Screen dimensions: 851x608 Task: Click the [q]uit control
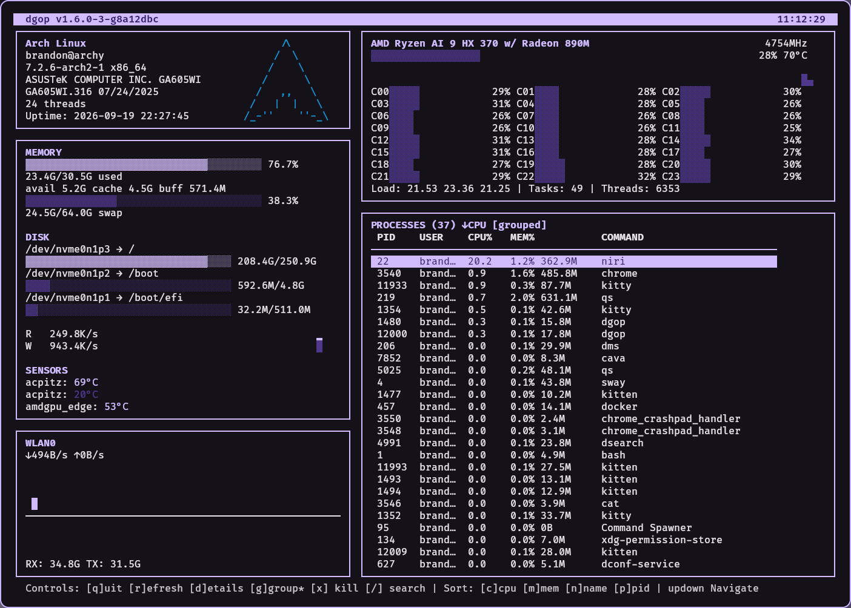point(104,588)
